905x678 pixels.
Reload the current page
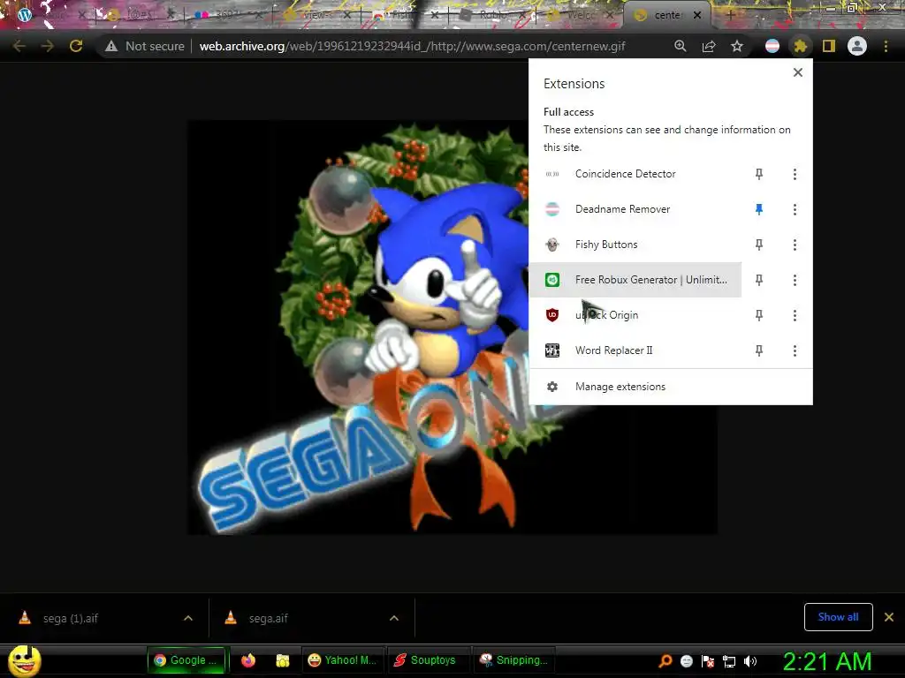click(76, 46)
